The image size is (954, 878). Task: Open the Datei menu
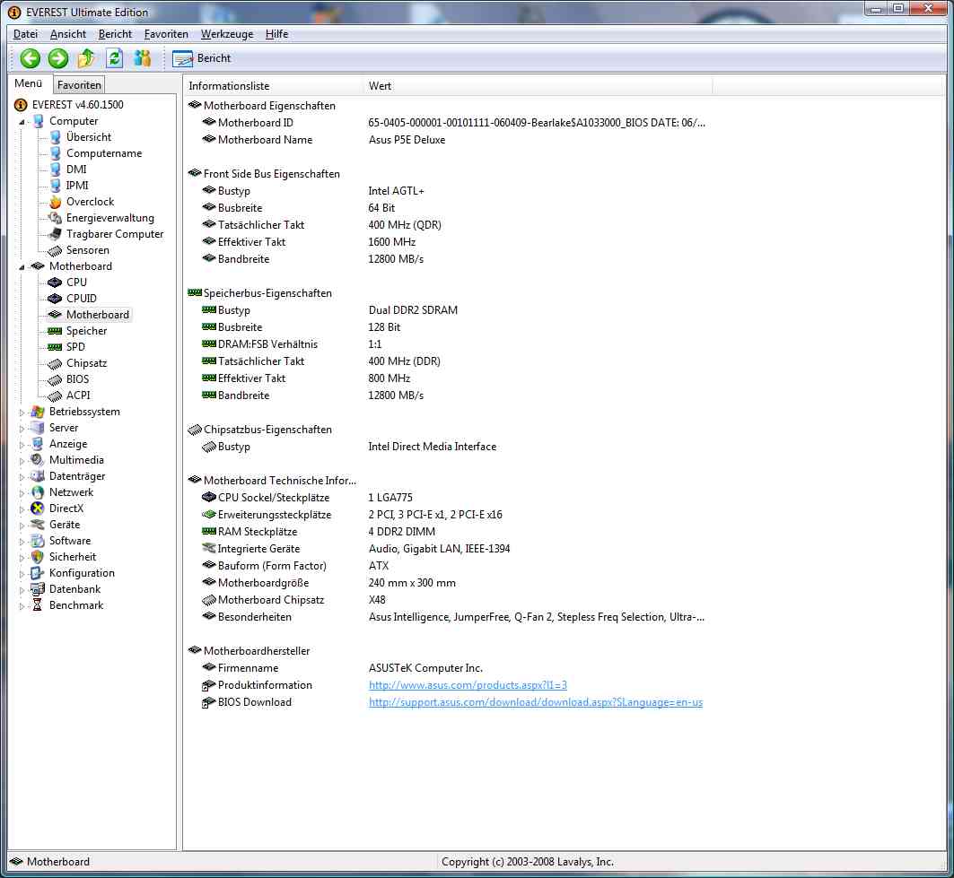click(x=25, y=34)
